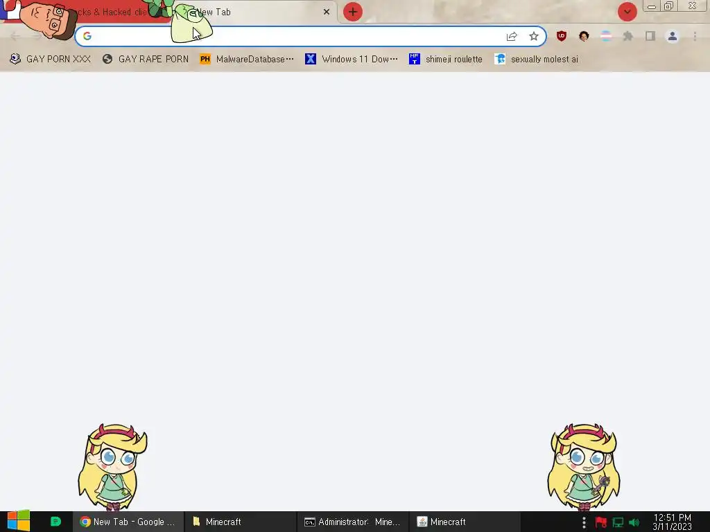Click the Google G icon in address bar
The image size is (710, 532).
click(87, 36)
